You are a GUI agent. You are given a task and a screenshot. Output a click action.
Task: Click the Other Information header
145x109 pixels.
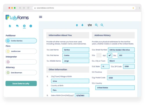click(68, 69)
